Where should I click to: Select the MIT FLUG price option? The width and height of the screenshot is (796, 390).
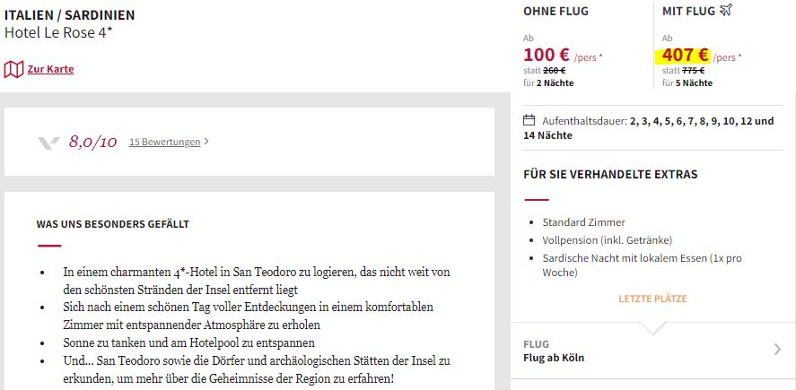[x=723, y=46]
